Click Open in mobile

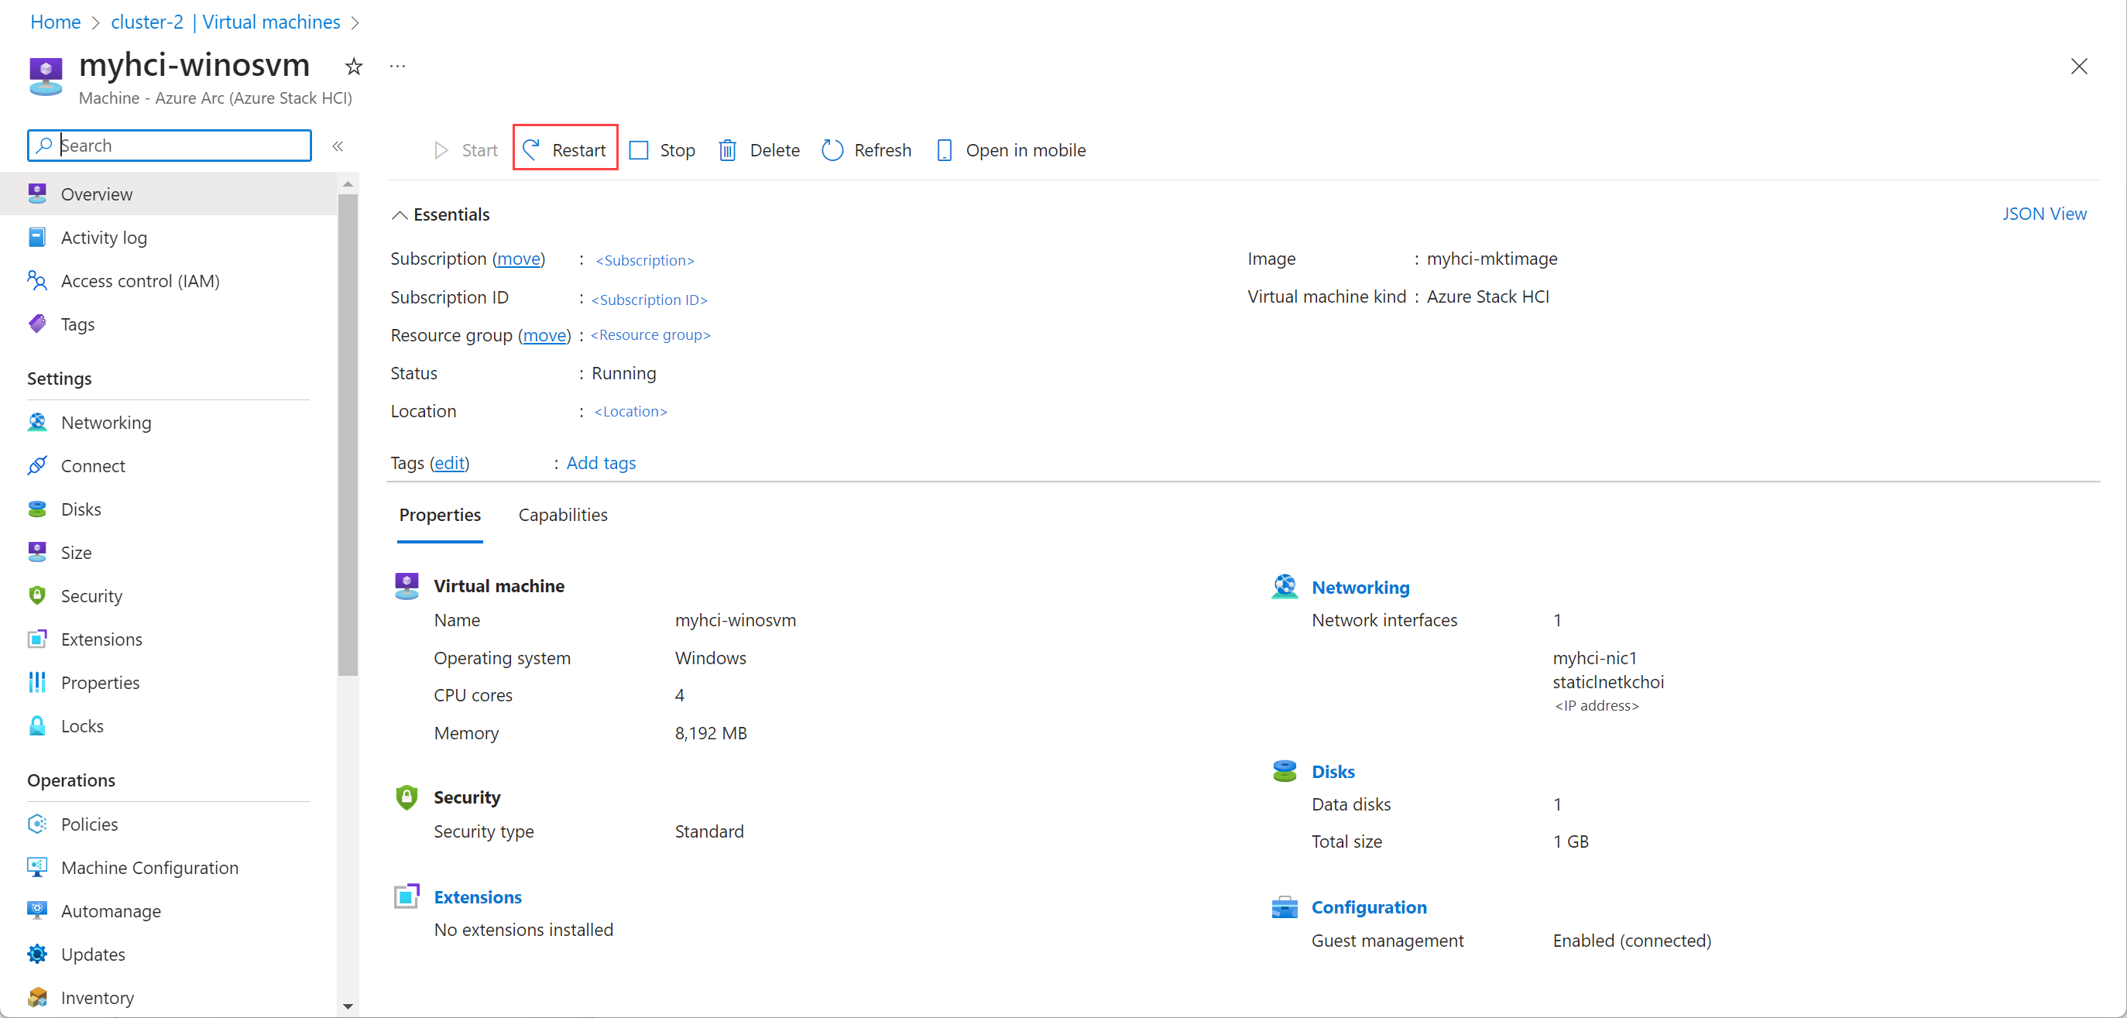click(1011, 150)
